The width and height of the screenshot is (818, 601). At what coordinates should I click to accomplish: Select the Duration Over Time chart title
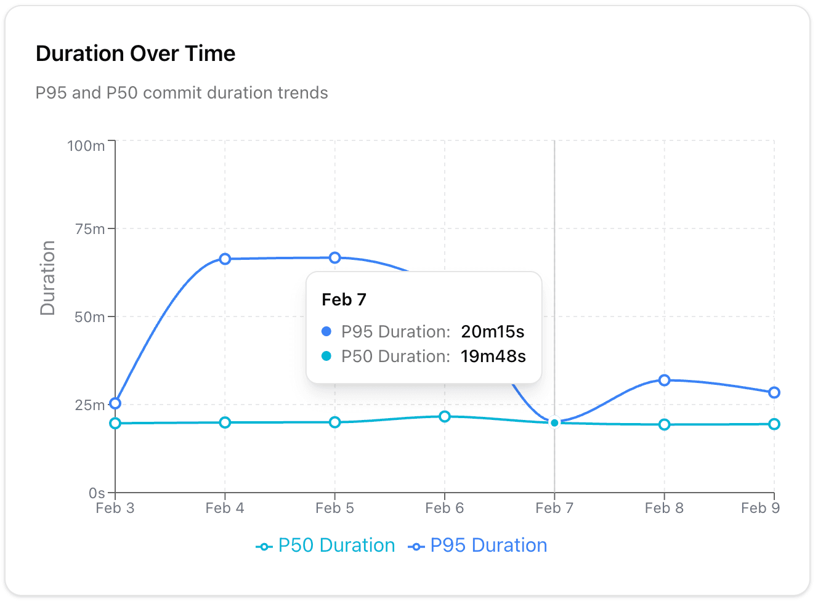point(136,54)
